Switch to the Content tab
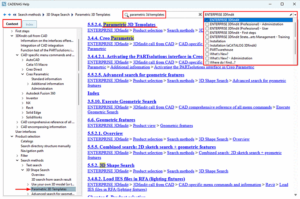300x199 pixels. coord(12,24)
